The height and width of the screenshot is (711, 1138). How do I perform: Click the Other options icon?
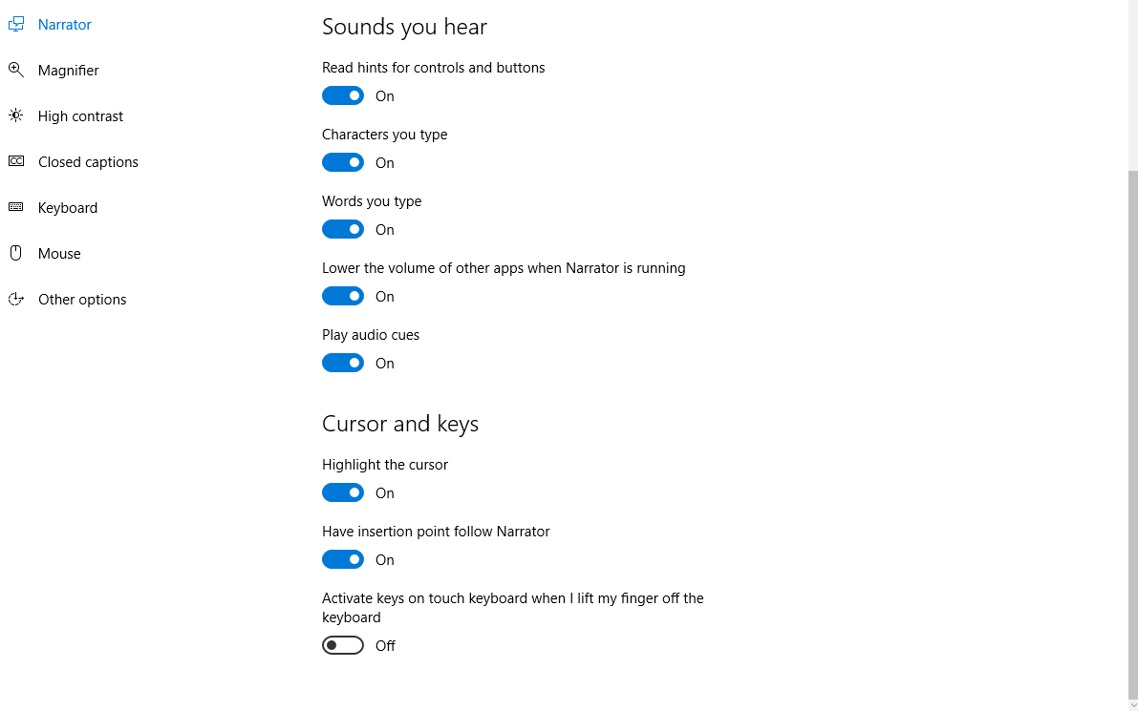[16, 299]
